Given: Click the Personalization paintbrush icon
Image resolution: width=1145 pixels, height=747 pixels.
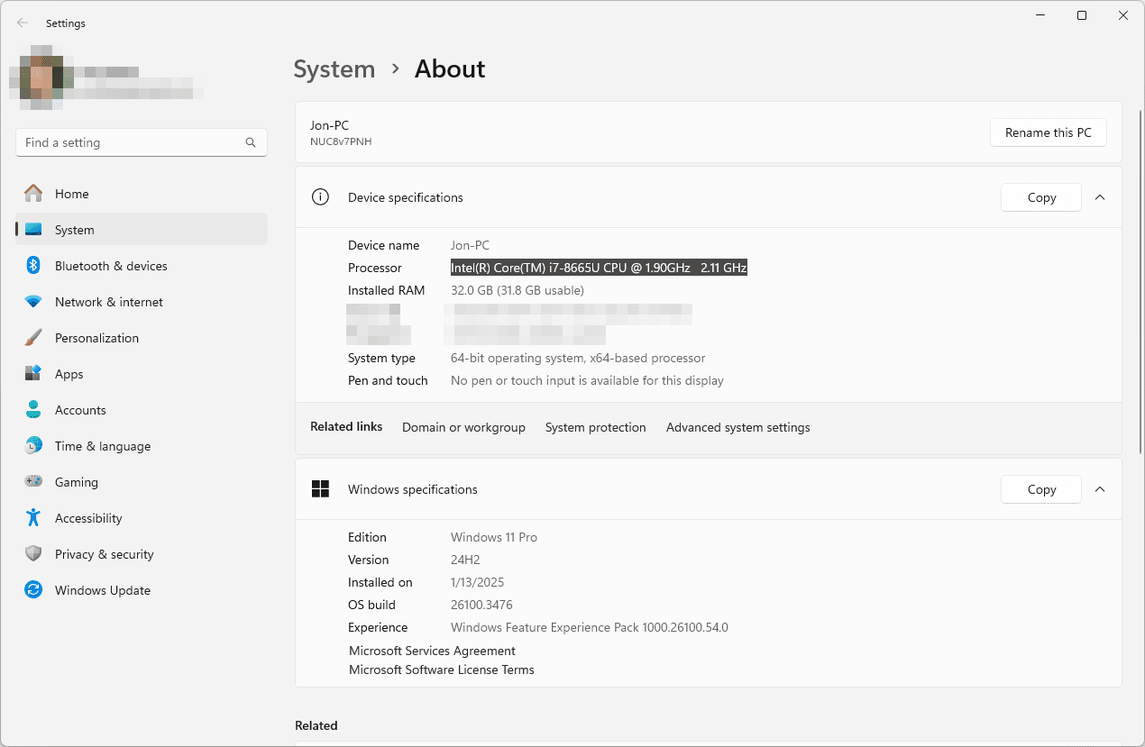Looking at the screenshot, I should pos(33,338).
